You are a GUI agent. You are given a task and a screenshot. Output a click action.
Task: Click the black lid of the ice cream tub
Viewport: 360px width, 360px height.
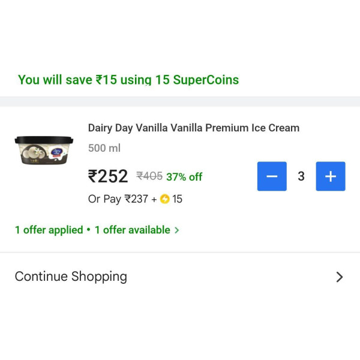click(x=44, y=140)
